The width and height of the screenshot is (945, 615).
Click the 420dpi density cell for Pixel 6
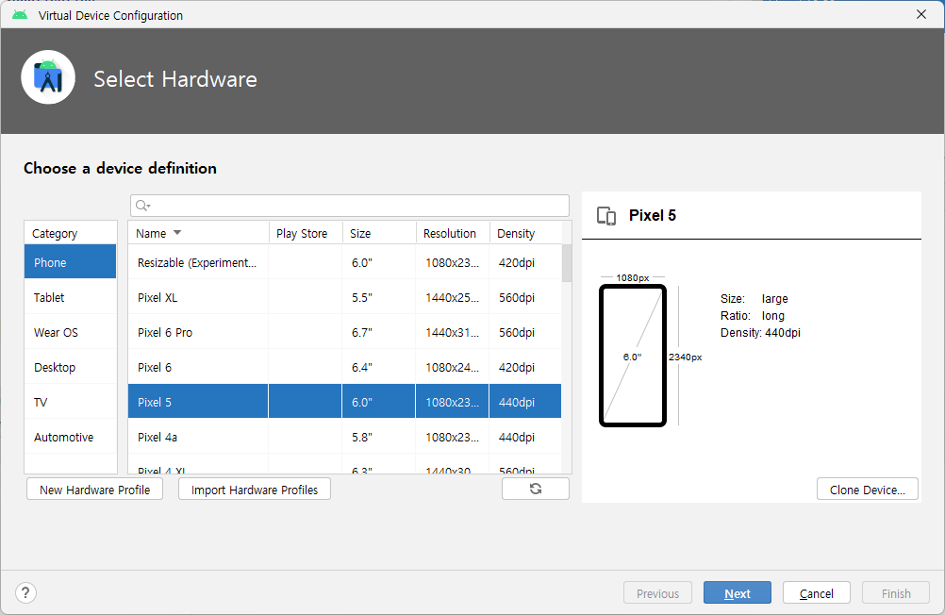pos(525,367)
